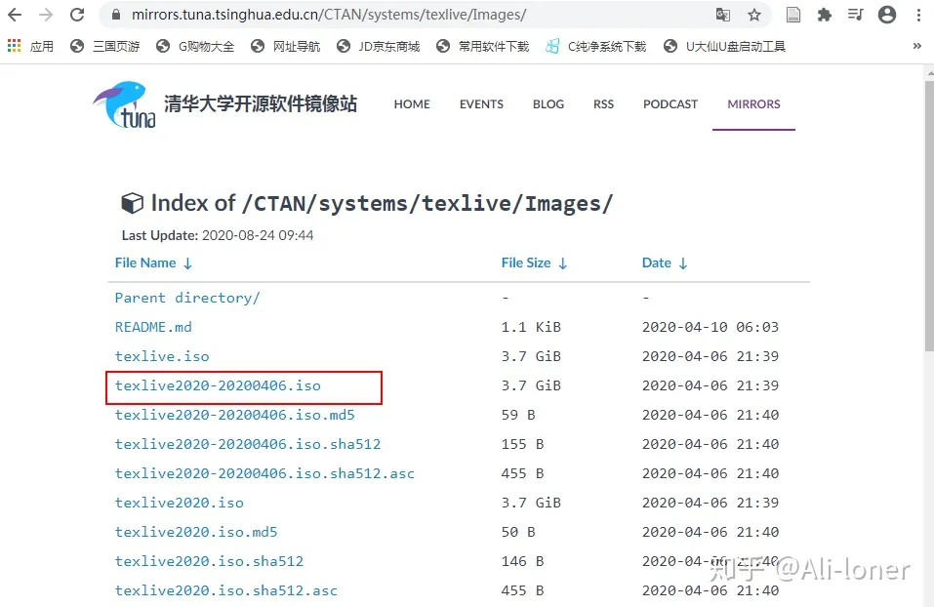Screen dimensions: 934x607
Task: Open the PODCAST nav item
Action: coord(670,103)
